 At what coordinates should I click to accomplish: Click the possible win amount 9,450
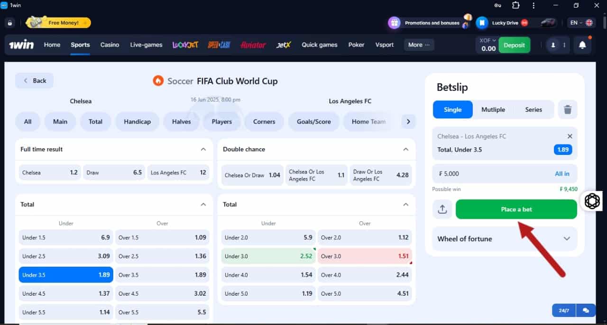tap(569, 189)
